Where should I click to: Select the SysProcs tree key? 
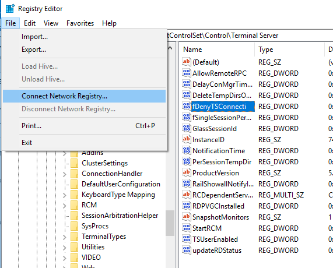tap(95, 226)
